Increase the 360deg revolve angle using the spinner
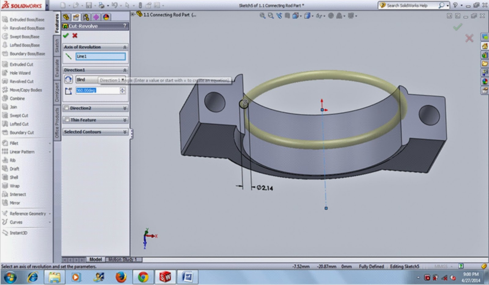 (x=122, y=89)
